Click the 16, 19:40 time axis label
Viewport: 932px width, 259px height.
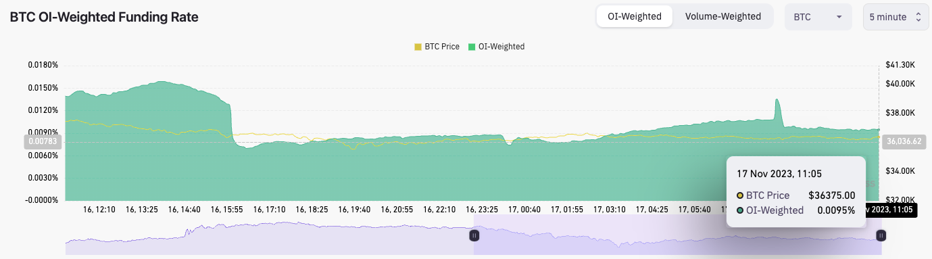tap(355, 210)
